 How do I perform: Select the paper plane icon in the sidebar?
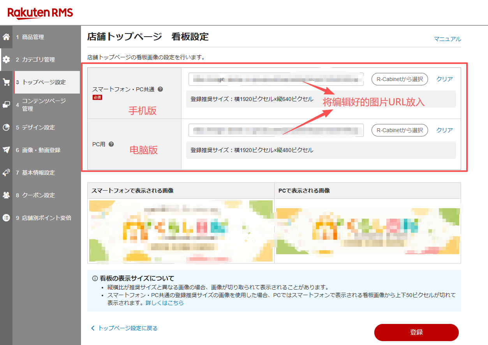coord(6,150)
